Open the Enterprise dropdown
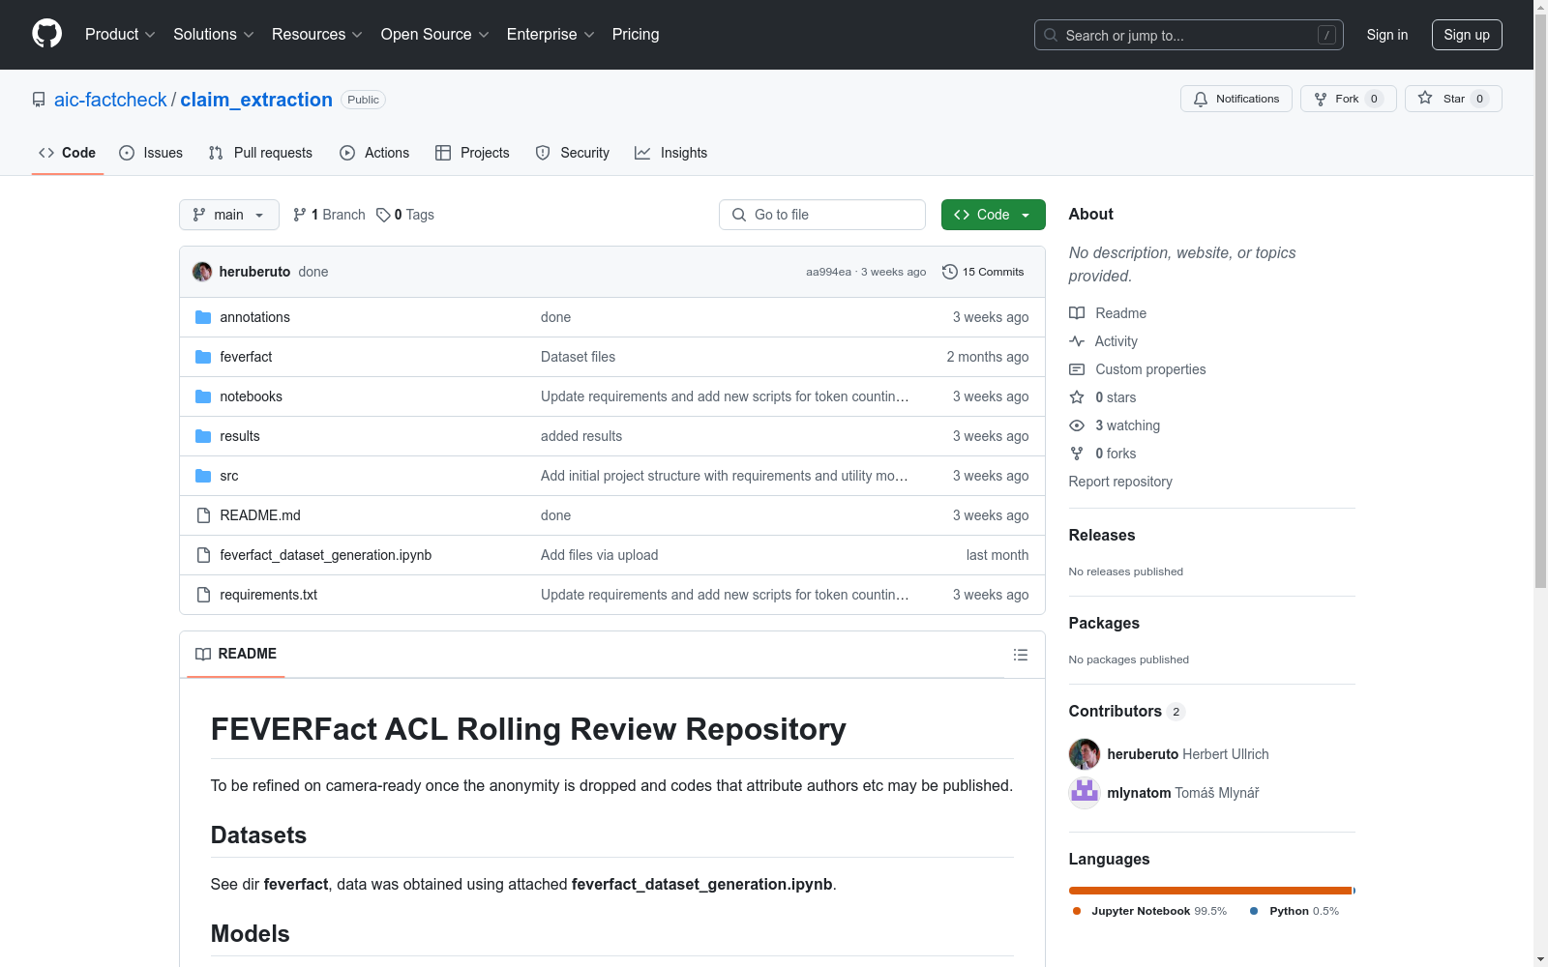This screenshot has width=1548, height=967. point(551,35)
